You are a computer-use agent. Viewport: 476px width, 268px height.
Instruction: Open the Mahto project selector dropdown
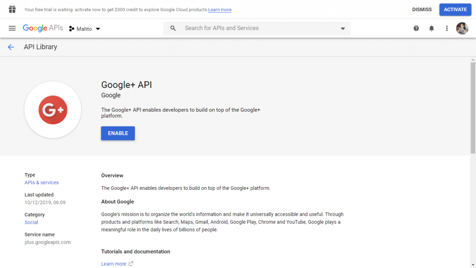click(85, 28)
